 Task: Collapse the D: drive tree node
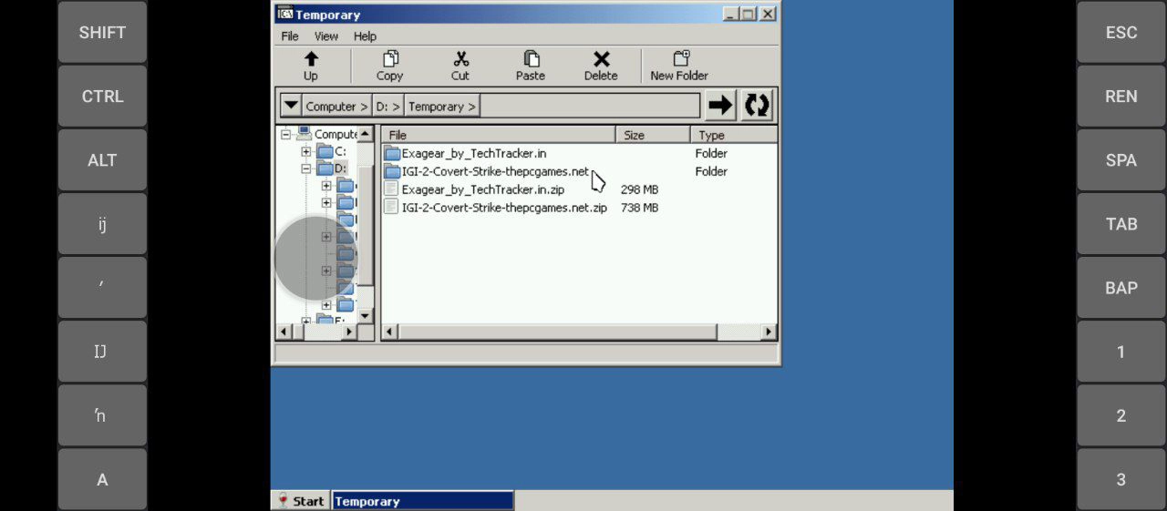click(x=306, y=169)
